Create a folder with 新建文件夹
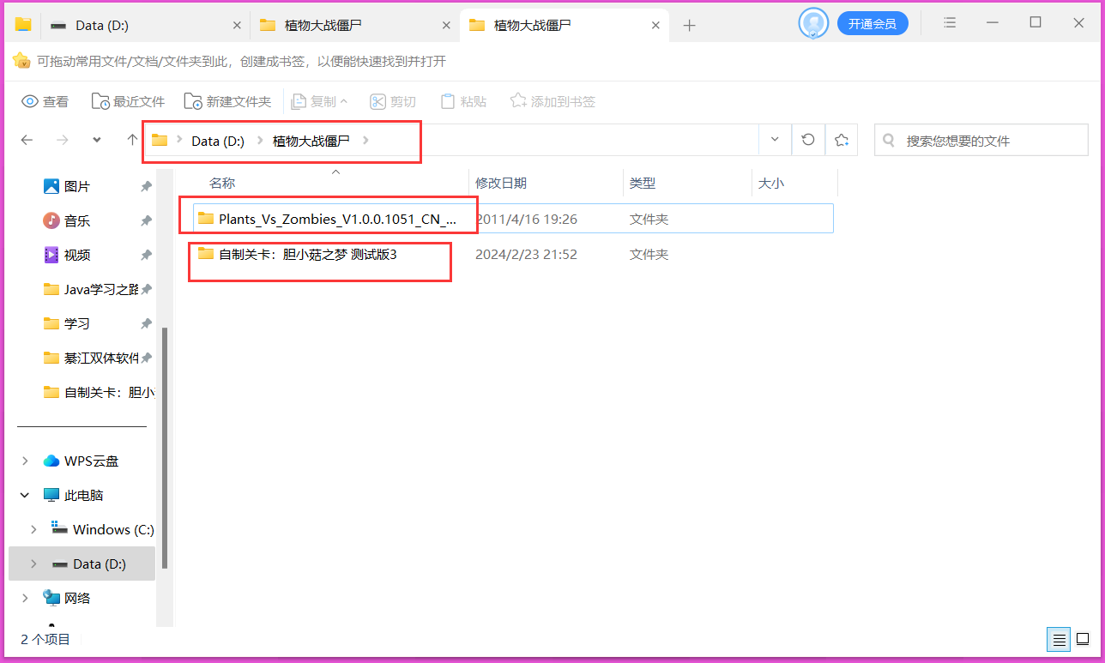Viewport: 1105px width, 663px height. coord(227,101)
